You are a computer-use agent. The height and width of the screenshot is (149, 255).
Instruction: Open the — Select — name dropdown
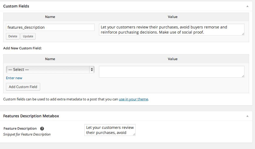tap(50, 70)
